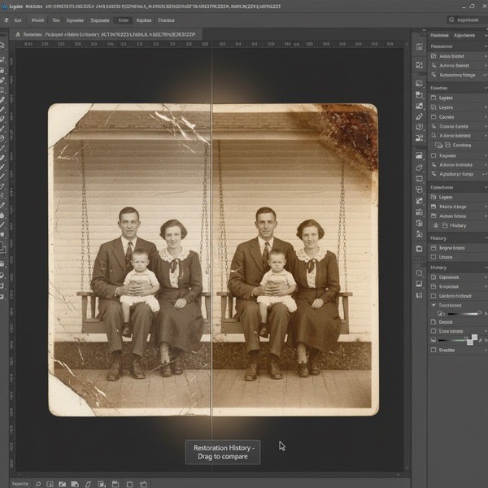The height and width of the screenshot is (488, 488).
Task: Click the Ngeshe label in the bottom bar
Action: (20, 484)
